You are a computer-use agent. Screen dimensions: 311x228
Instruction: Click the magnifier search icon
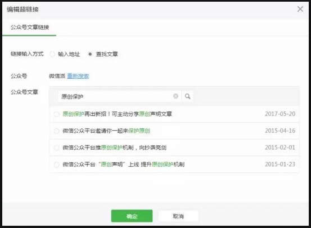point(188,96)
